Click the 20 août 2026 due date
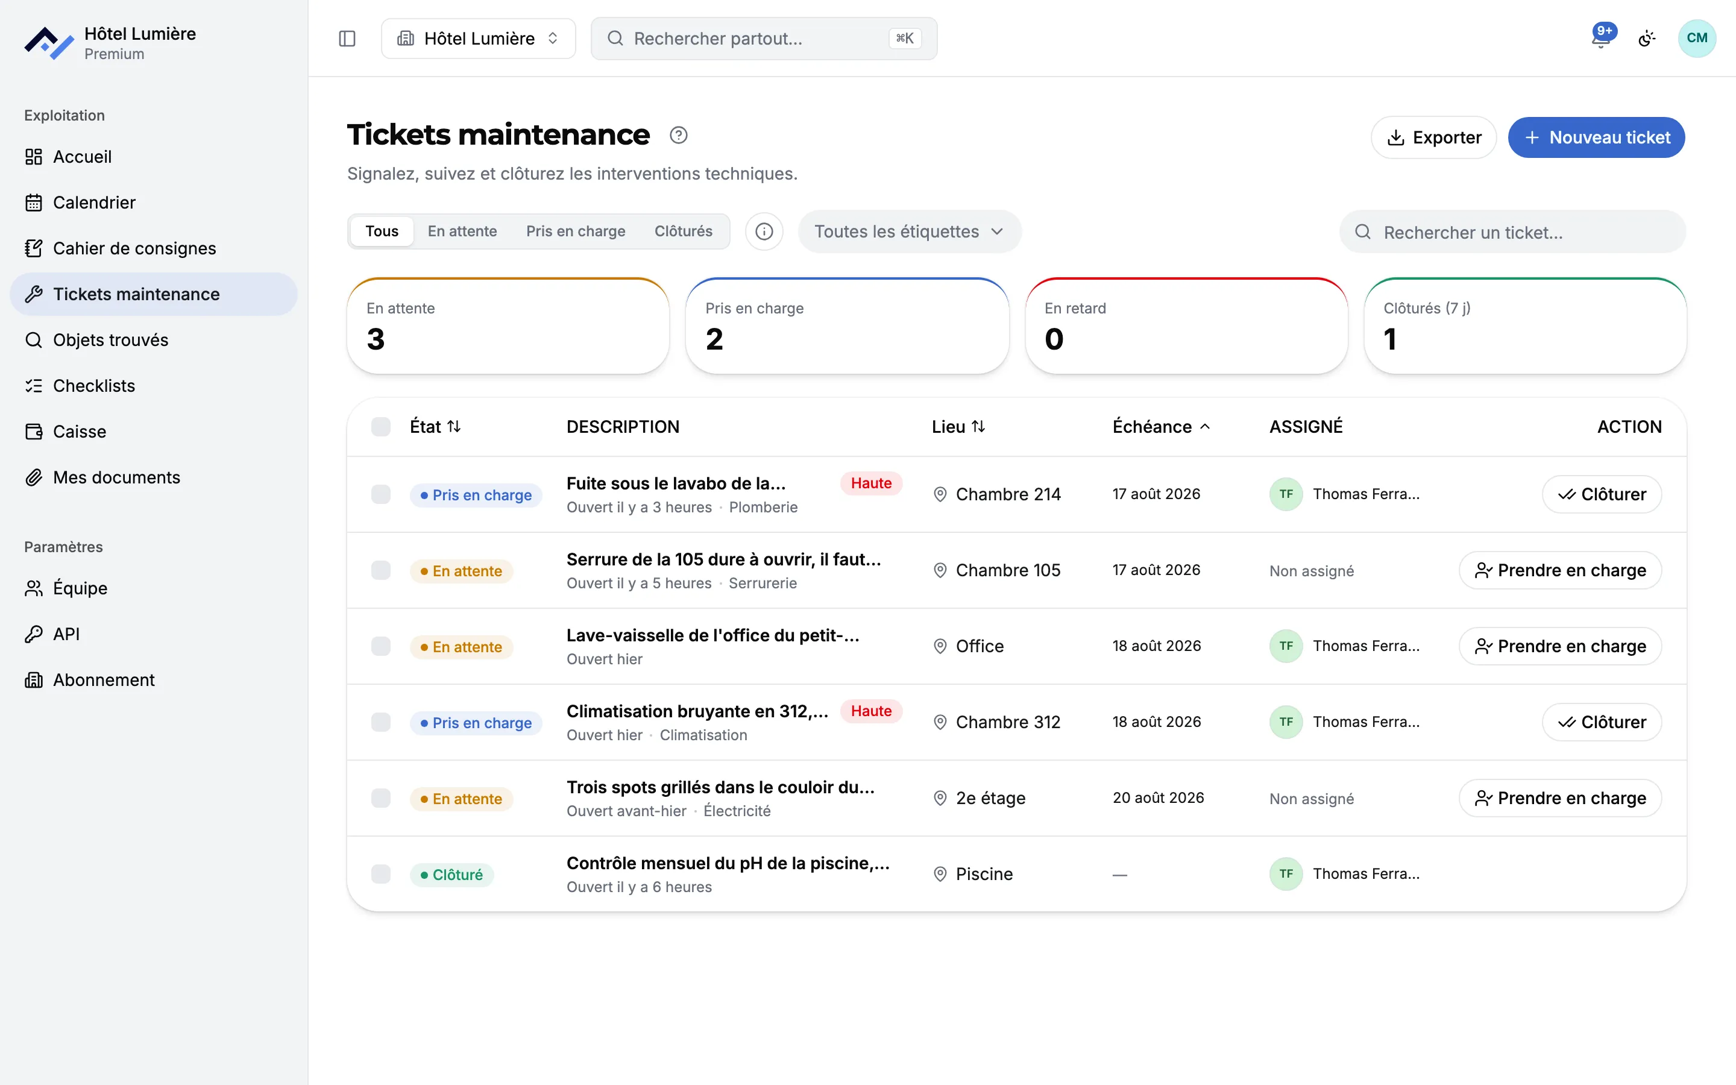Image resolution: width=1736 pixels, height=1085 pixels. pyautogui.click(x=1158, y=798)
